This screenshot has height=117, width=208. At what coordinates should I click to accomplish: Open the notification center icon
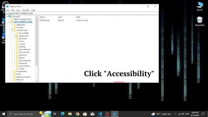(203, 114)
